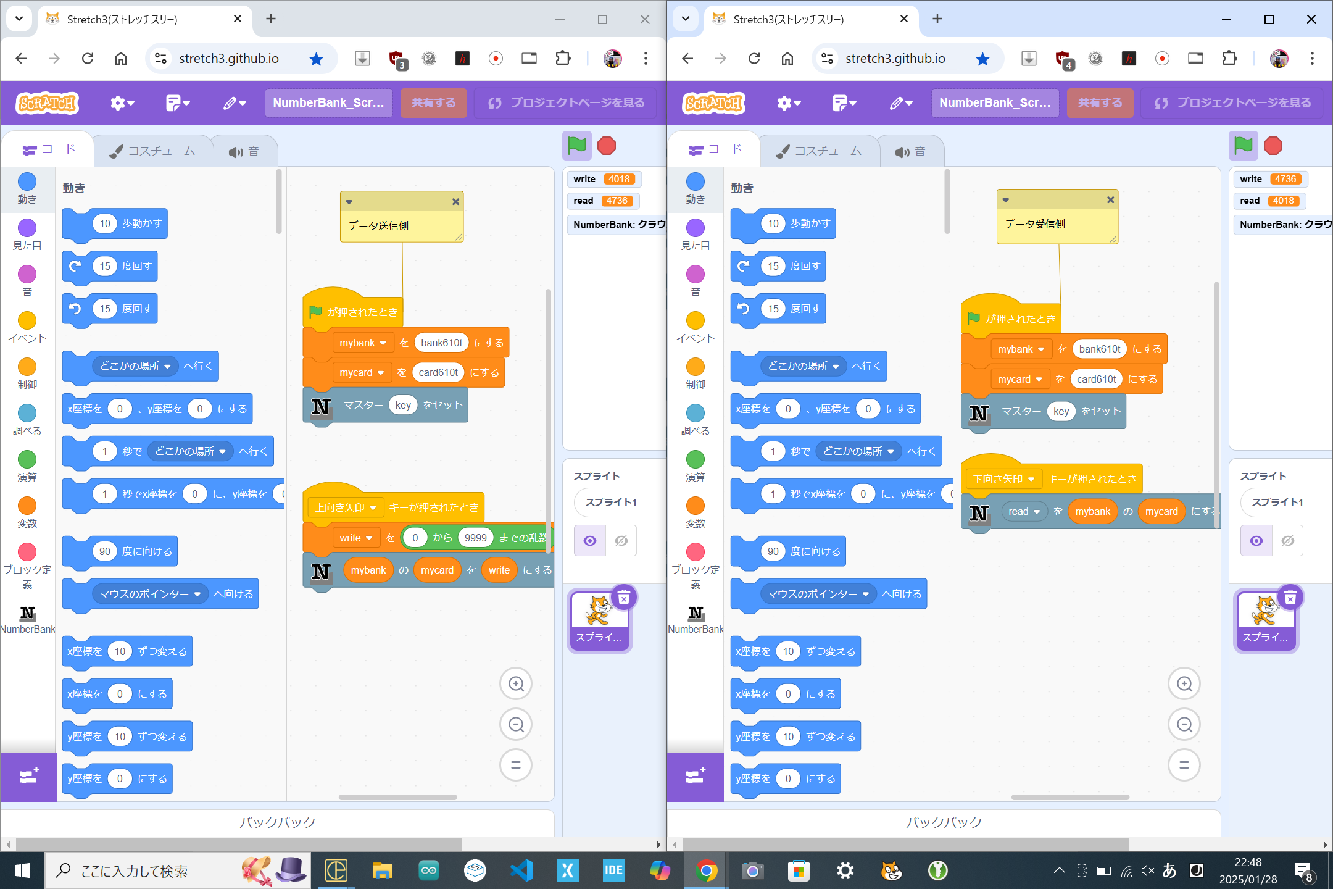Click プロジェクトページを見る in right window
Screen dimensions: 1333x889
coord(1232,103)
